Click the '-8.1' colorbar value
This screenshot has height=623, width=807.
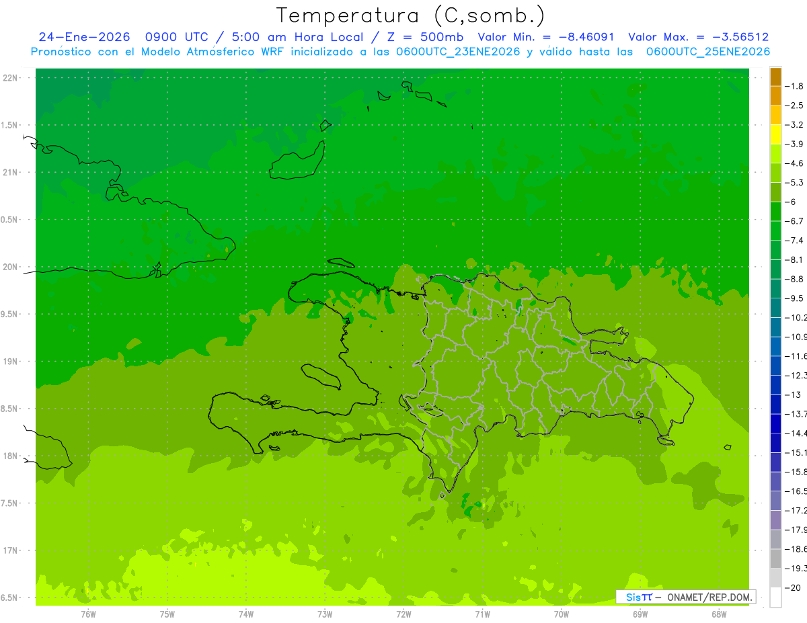[794, 259]
